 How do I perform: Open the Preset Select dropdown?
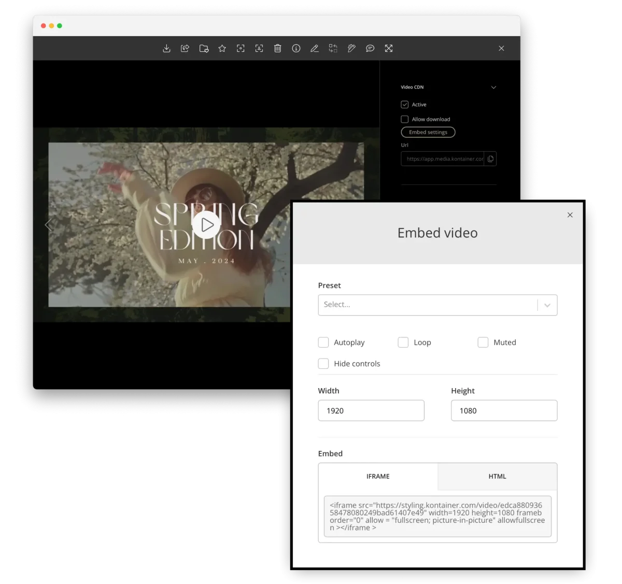[437, 305]
